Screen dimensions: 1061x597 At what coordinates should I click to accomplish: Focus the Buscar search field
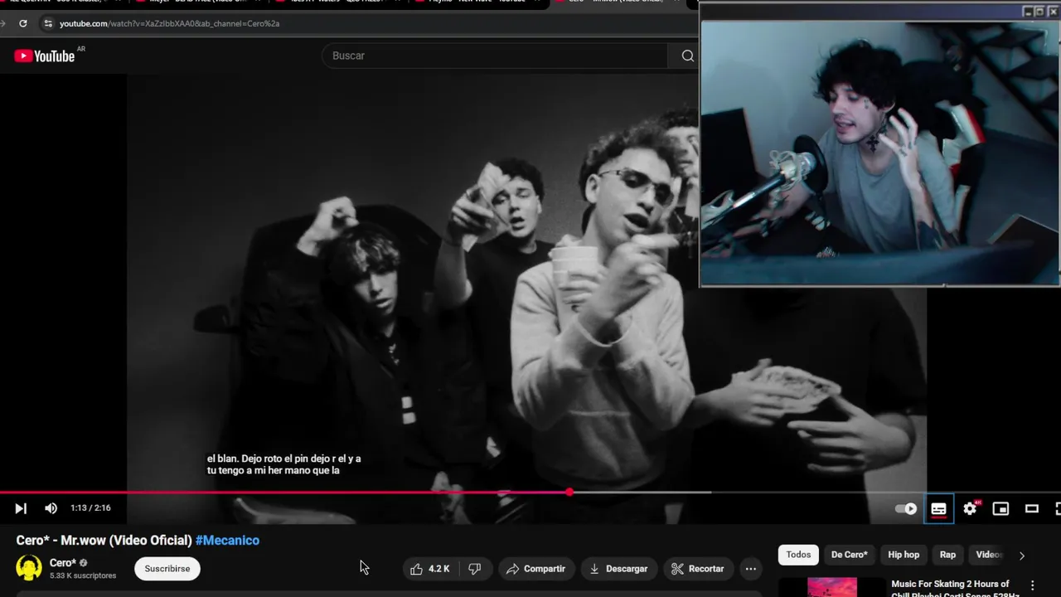point(495,56)
